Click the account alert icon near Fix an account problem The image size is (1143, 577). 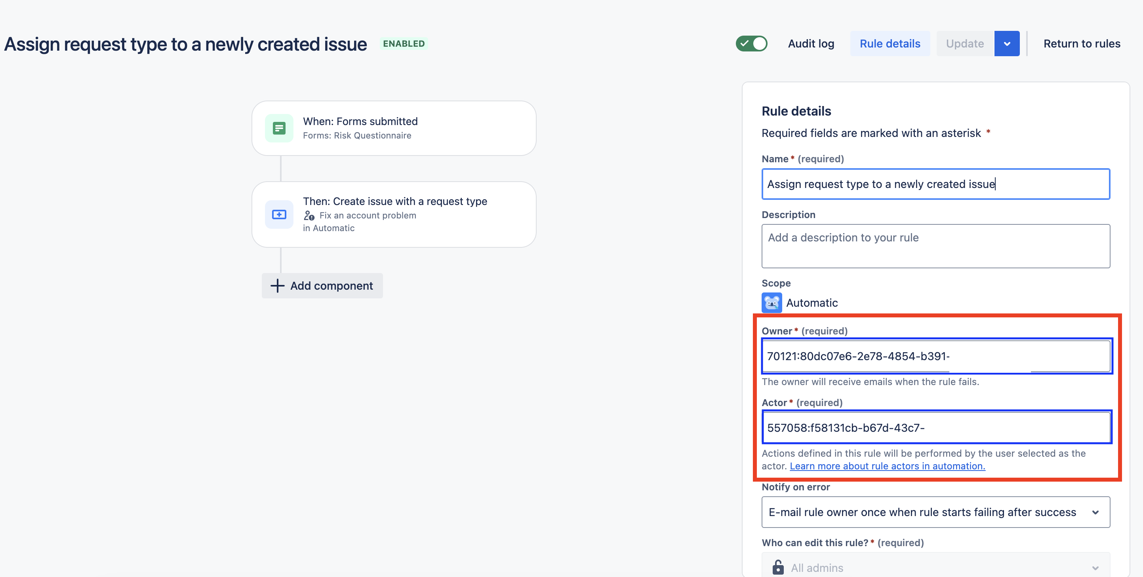click(309, 216)
